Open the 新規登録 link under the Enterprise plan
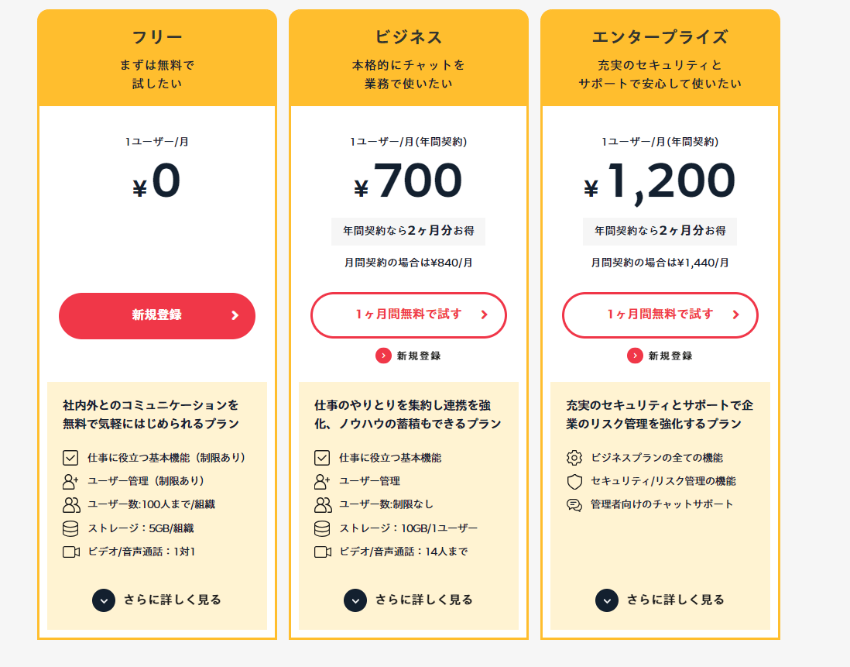This screenshot has height=667, width=850. pyautogui.click(x=660, y=356)
